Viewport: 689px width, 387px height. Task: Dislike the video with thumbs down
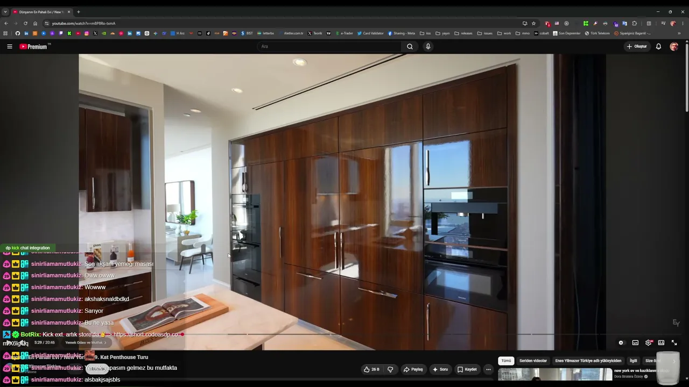[x=390, y=369]
